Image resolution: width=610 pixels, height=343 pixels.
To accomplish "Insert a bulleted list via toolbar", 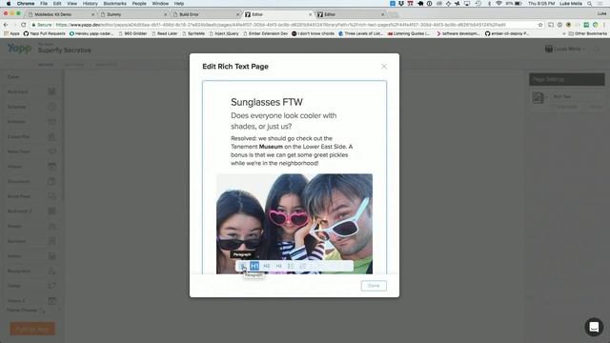I will click(291, 266).
